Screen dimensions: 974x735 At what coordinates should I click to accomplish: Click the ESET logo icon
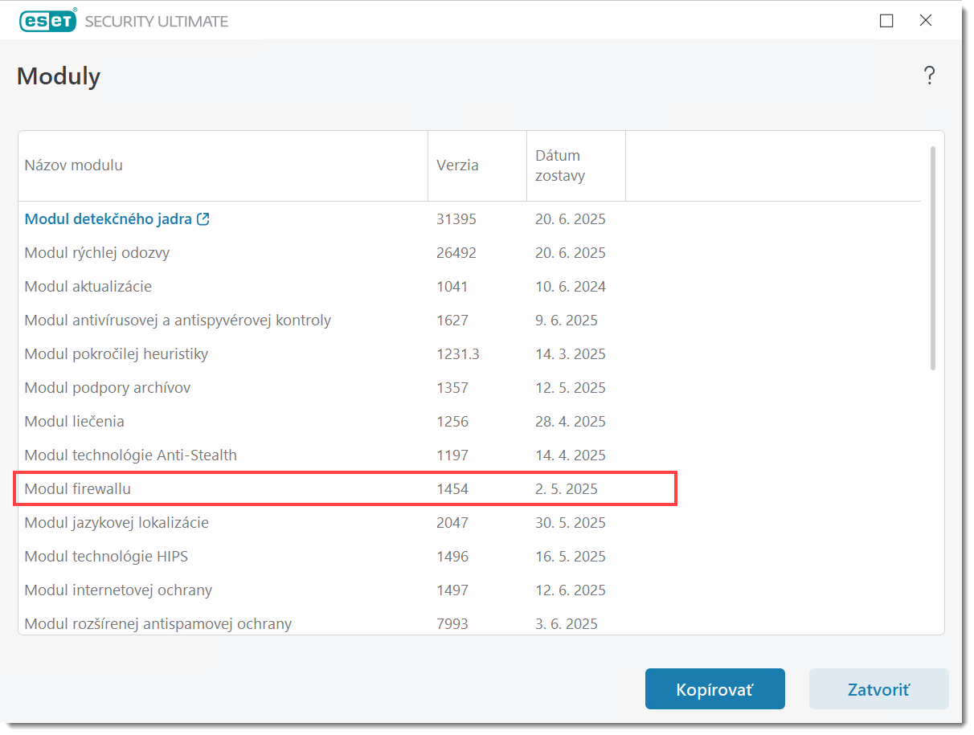click(x=47, y=21)
